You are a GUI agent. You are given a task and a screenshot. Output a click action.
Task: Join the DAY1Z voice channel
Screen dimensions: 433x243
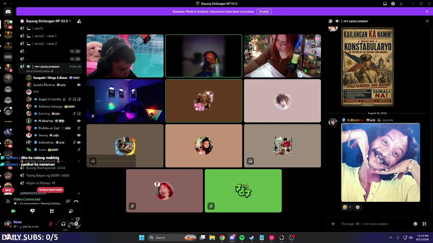tap(51, 28)
